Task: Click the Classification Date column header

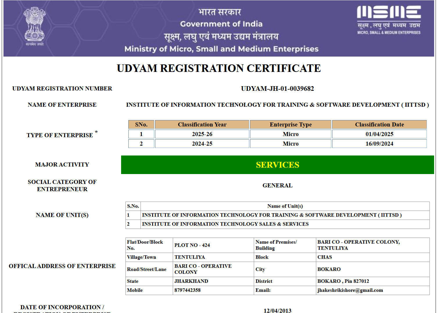Action: point(379,125)
